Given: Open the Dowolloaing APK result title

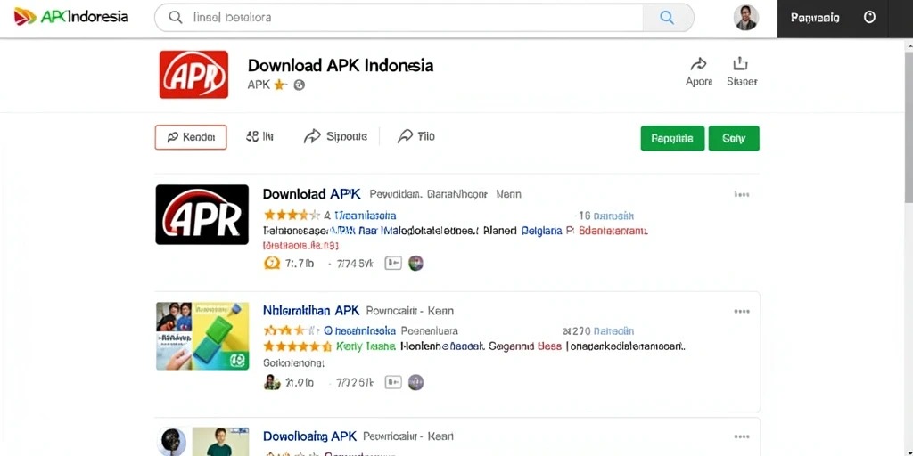Looking at the screenshot, I should pyautogui.click(x=309, y=436).
